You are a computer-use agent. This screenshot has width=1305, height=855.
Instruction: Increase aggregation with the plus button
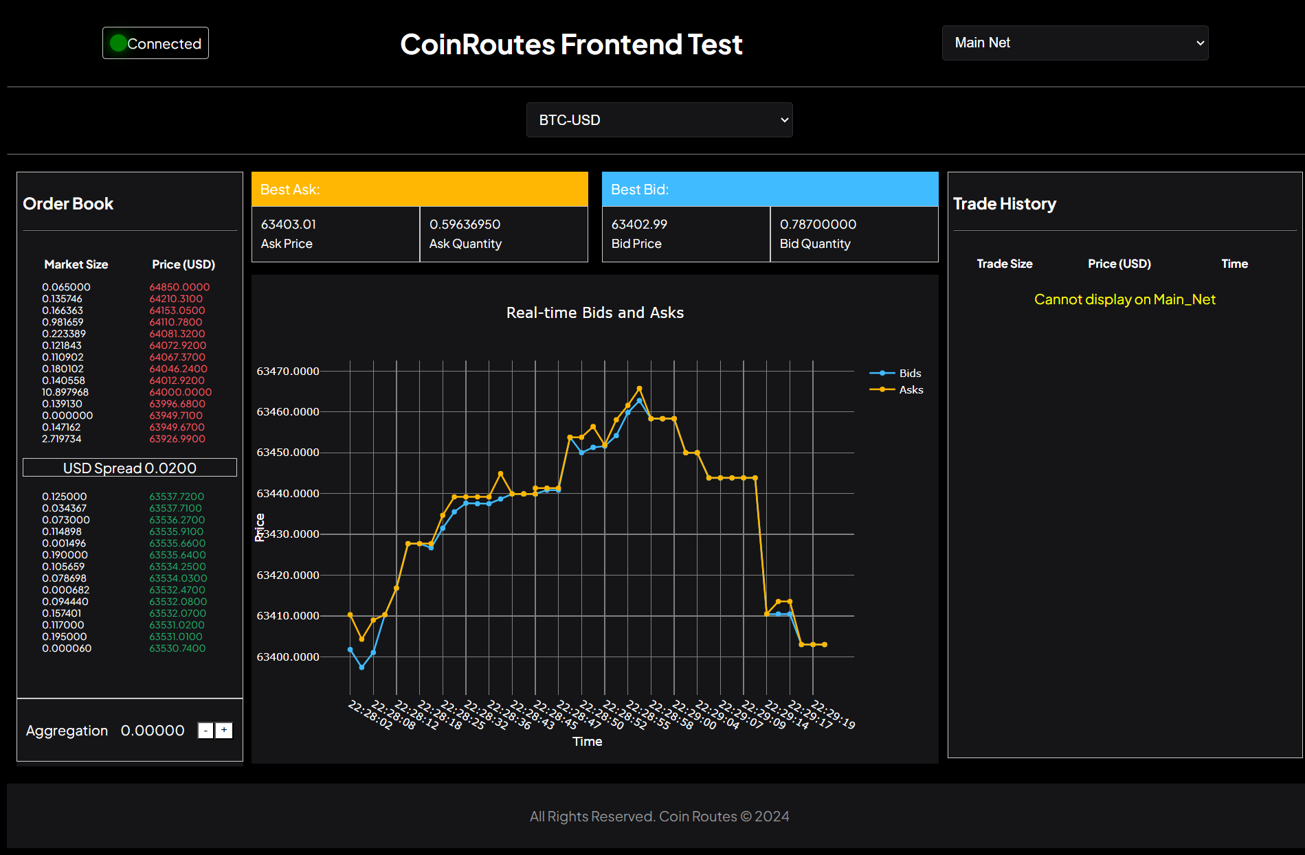click(x=224, y=731)
